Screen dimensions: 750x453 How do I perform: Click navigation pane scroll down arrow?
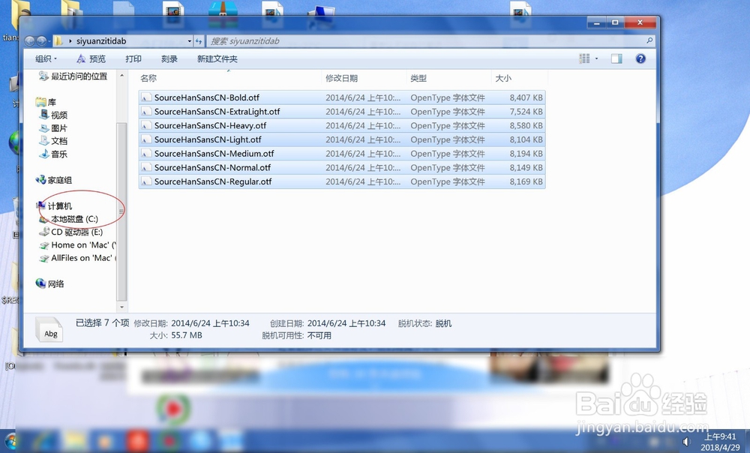pos(122,307)
